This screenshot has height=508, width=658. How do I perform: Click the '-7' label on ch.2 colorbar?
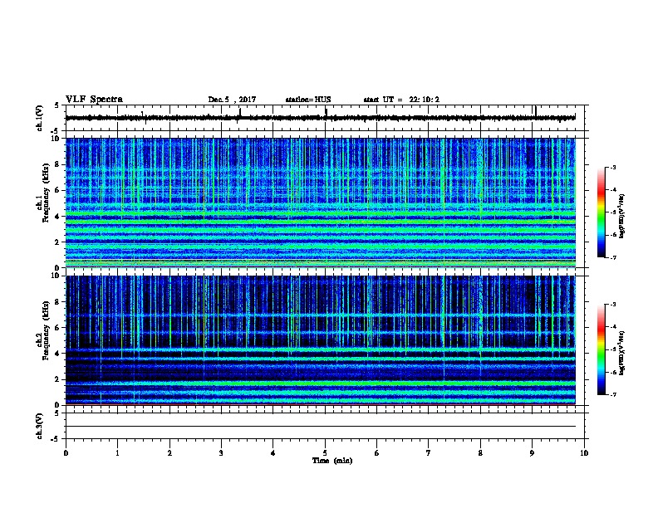pos(613,394)
